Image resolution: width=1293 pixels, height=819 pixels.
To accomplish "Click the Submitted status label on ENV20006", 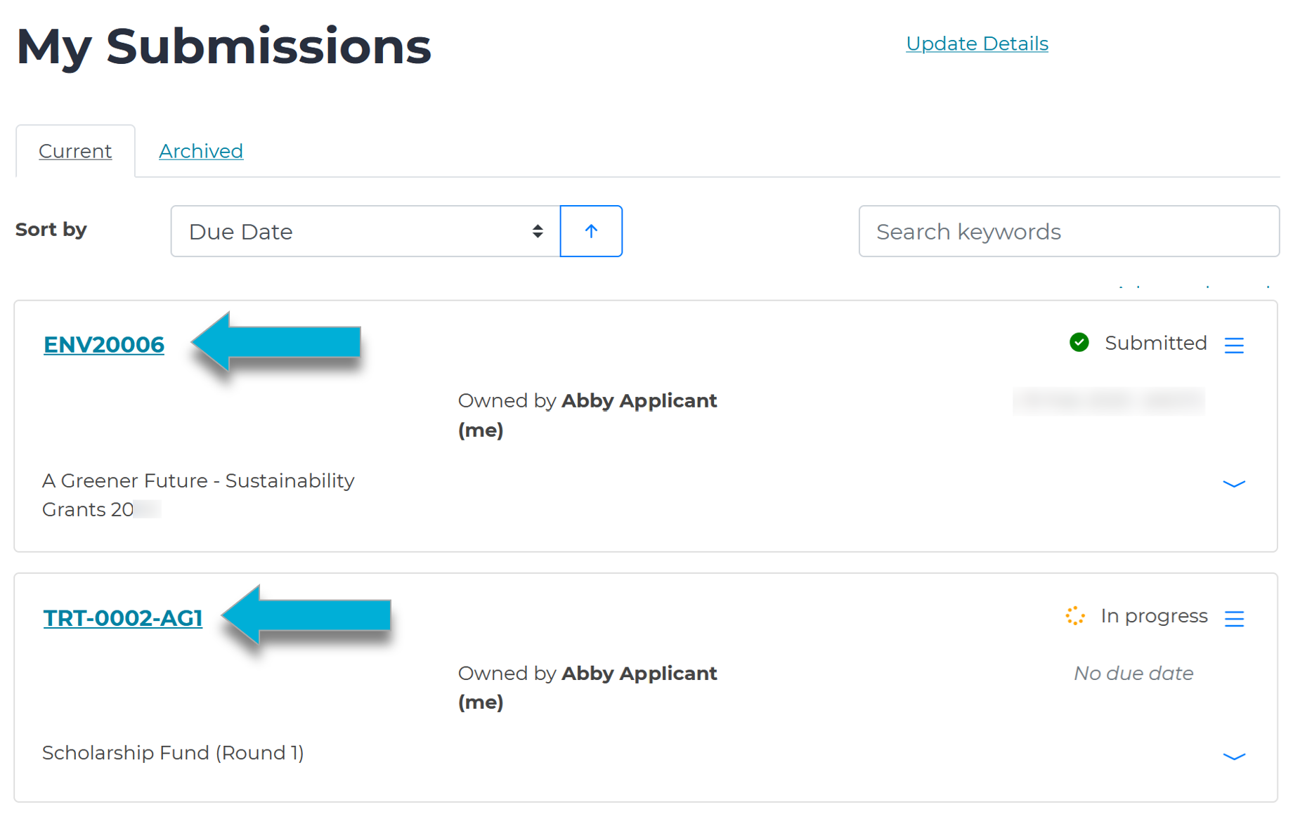I will 1156,343.
